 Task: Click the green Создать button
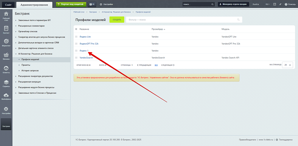[x=117, y=19]
